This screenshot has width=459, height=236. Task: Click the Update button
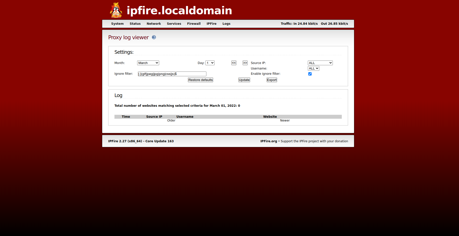pos(244,80)
